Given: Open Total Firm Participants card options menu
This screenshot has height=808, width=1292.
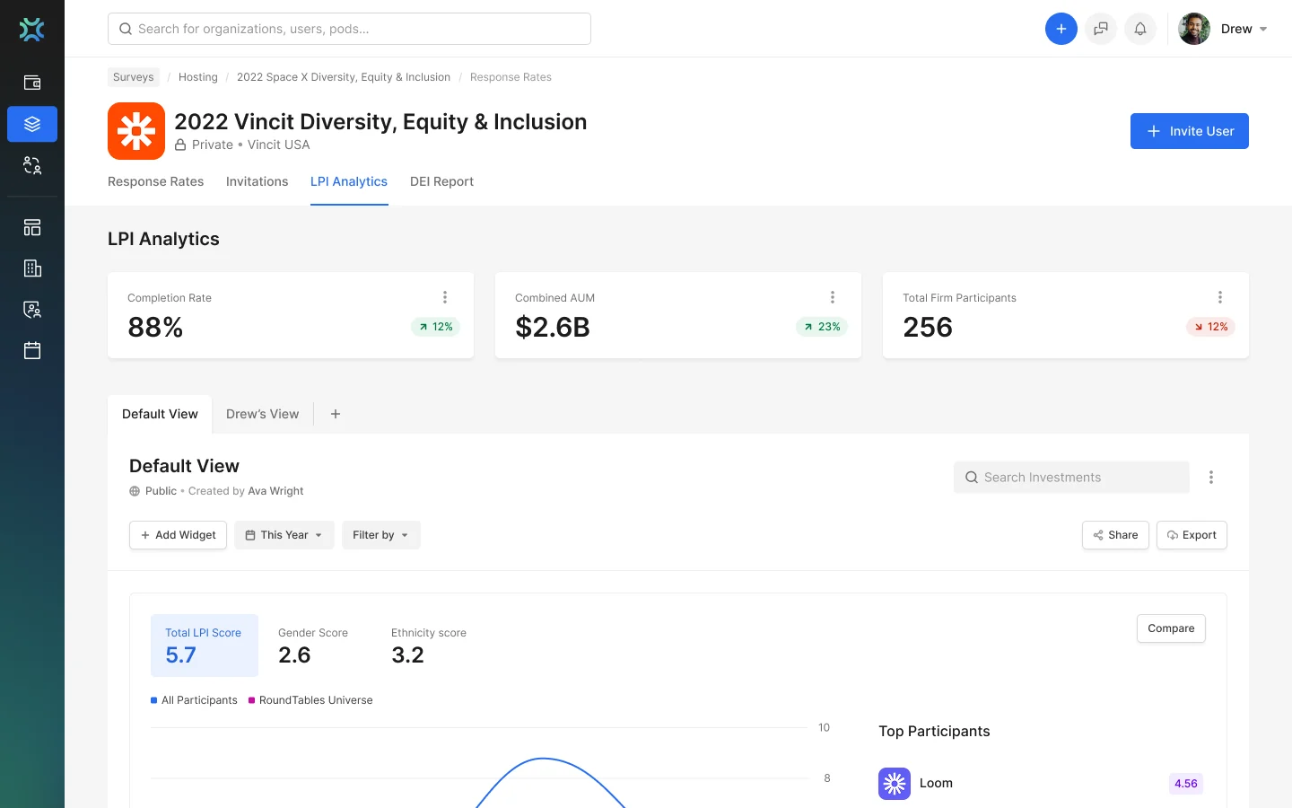Looking at the screenshot, I should (1220, 297).
